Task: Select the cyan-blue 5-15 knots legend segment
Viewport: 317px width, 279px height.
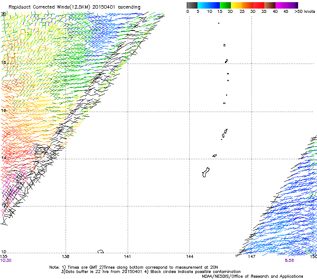Action: [209, 5]
